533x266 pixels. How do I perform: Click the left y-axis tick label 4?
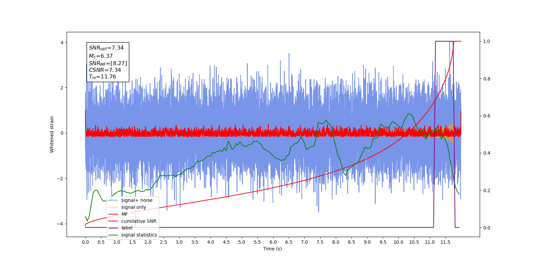[x=62, y=43]
